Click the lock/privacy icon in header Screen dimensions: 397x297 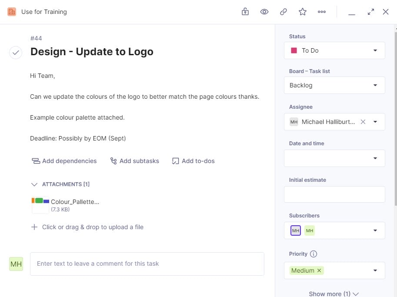[245, 12]
